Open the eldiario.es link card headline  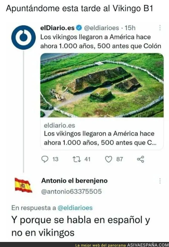100,138
